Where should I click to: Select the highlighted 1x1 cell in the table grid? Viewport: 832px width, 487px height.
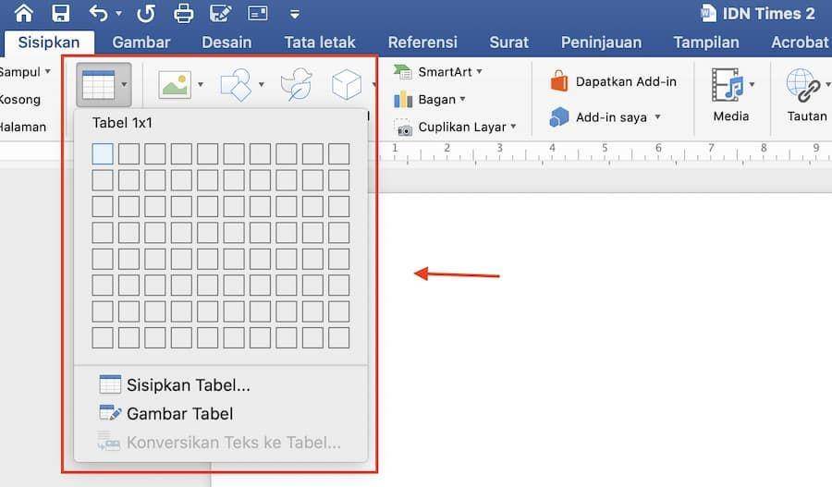point(103,153)
